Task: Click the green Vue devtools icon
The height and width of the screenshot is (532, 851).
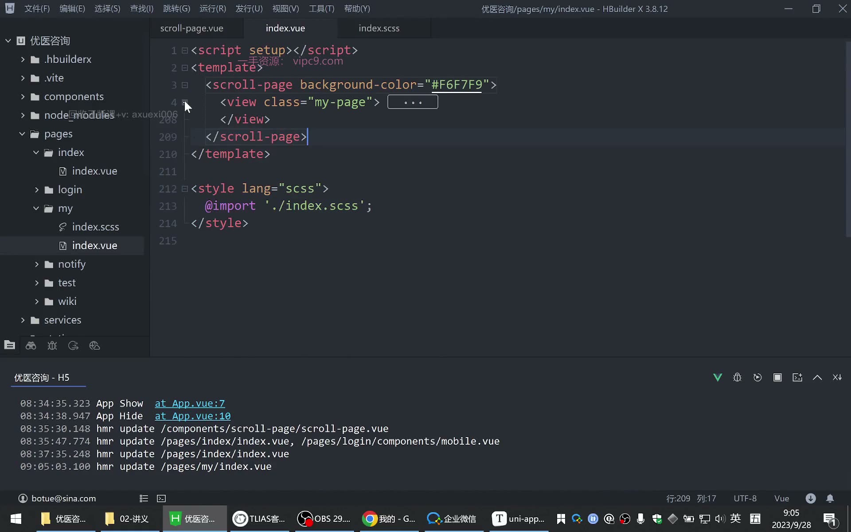Action: [x=718, y=377]
